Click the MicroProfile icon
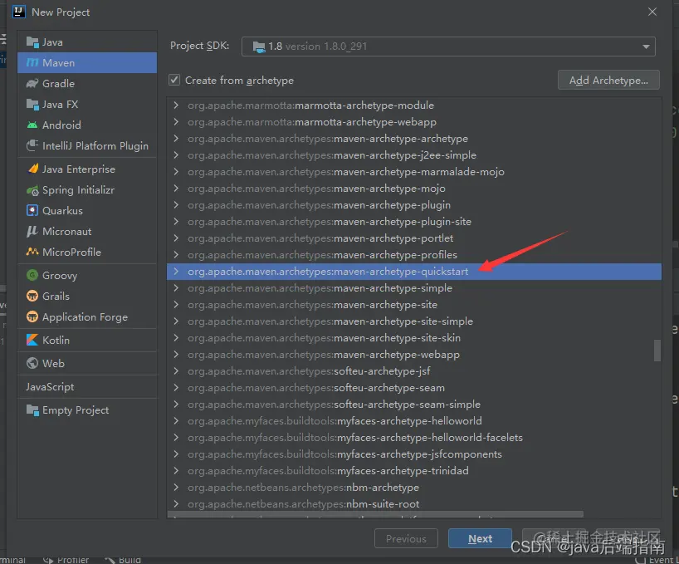This screenshot has height=564, width=679. click(32, 252)
